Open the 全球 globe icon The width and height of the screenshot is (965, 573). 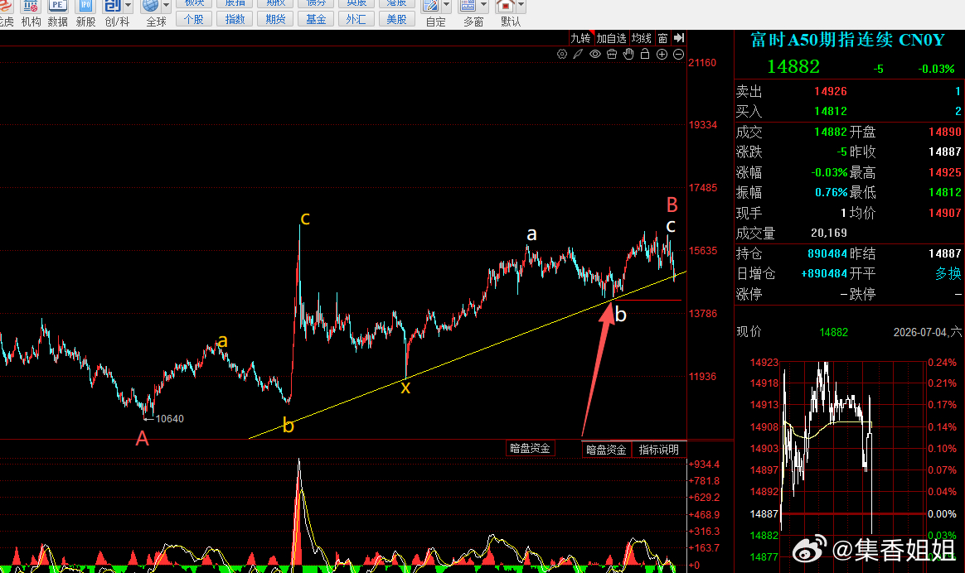[x=150, y=7]
